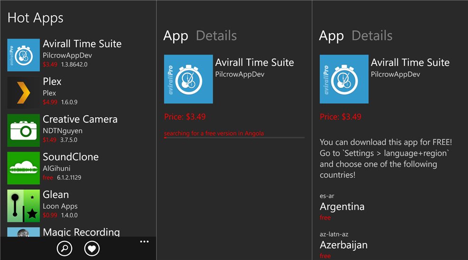This screenshot has width=468, height=260.
Task: Choose Azerbaijan from free countries list
Action: coord(344,245)
